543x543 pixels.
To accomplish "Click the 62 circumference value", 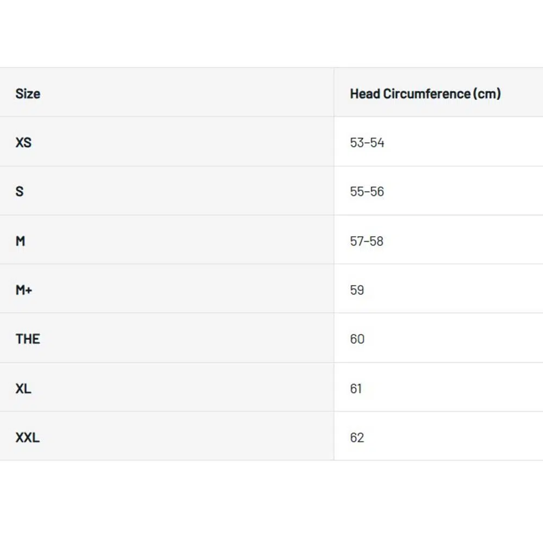I will pyautogui.click(x=357, y=437).
